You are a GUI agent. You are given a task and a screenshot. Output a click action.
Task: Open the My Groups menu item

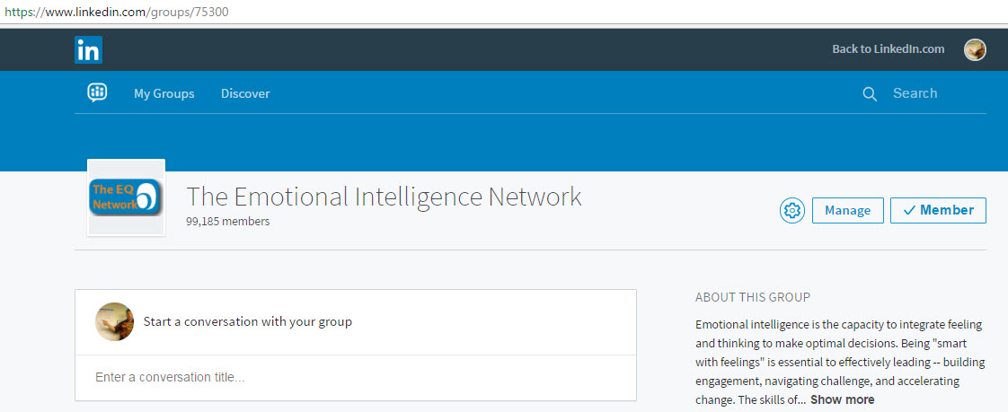coord(164,93)
